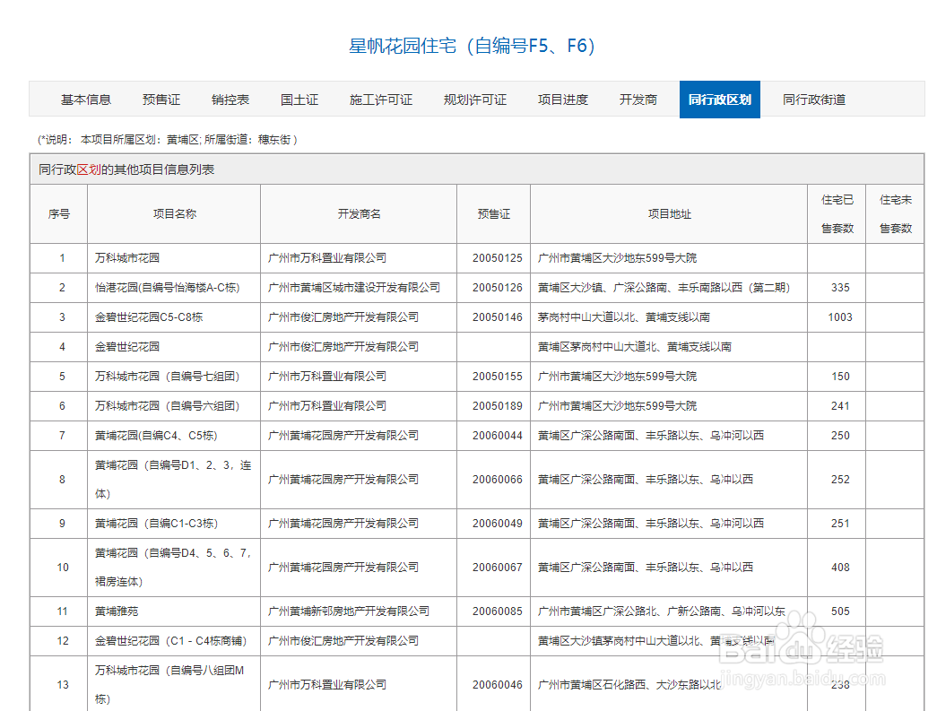Select project 万科城市花园（自编号六组团）
The image size is (937, 711).
click(168, 405)
